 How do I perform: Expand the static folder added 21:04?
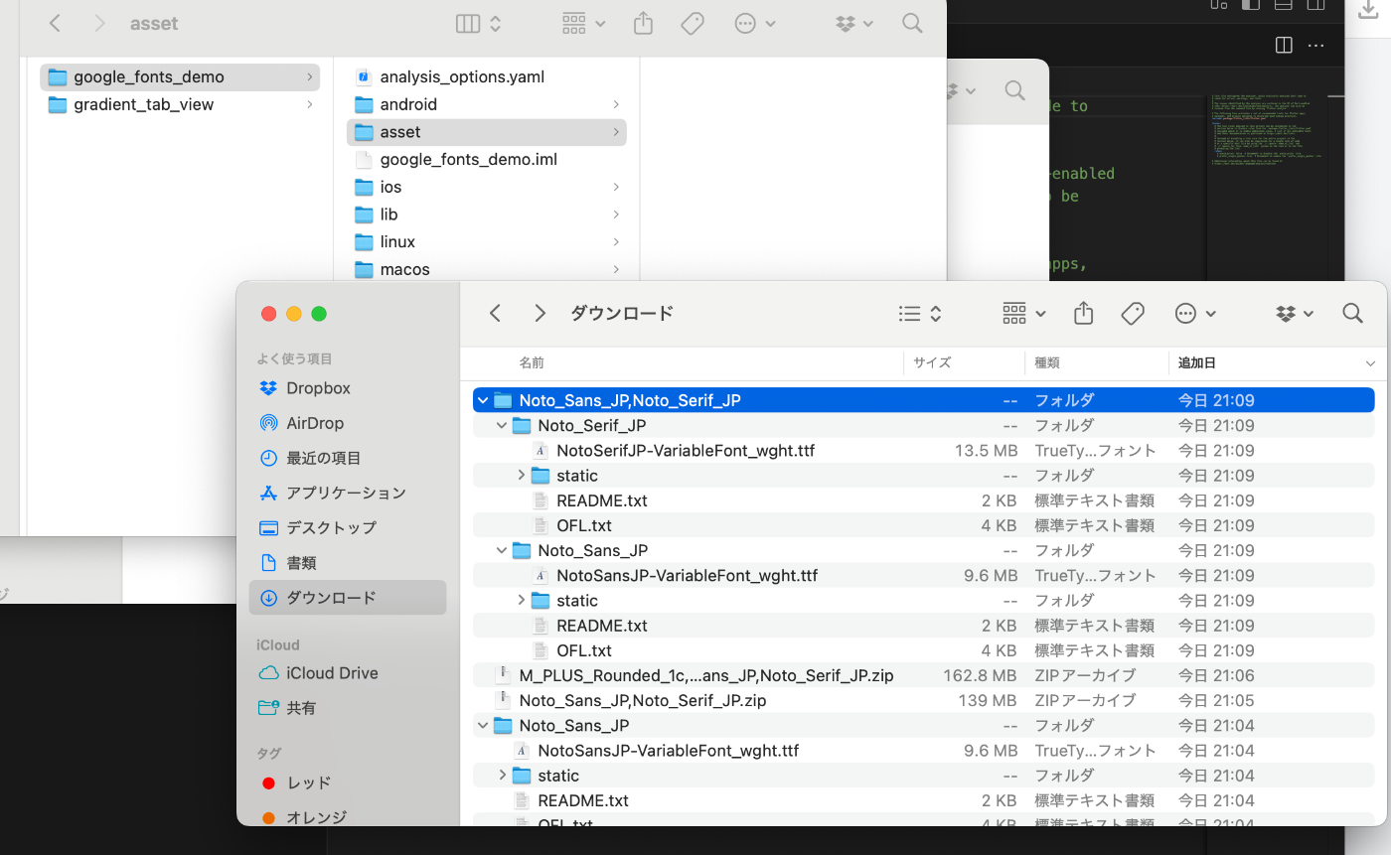pos(502,776)
